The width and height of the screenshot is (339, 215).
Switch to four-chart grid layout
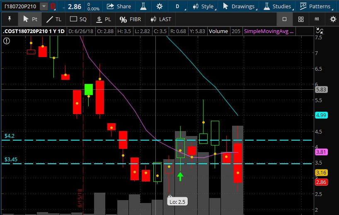point(301,19)
